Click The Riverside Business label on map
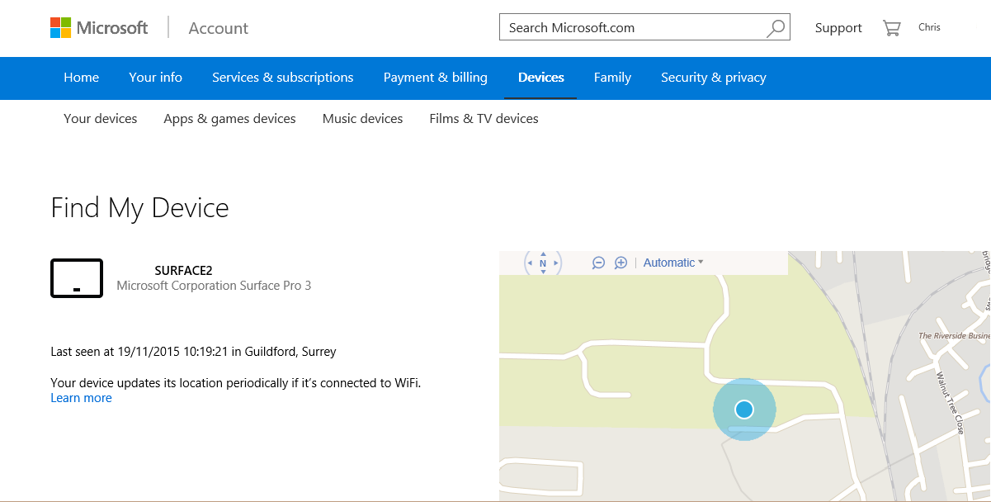 [x=955, y=336]
